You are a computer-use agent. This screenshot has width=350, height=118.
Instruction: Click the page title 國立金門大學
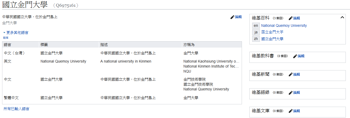(25, 5)
